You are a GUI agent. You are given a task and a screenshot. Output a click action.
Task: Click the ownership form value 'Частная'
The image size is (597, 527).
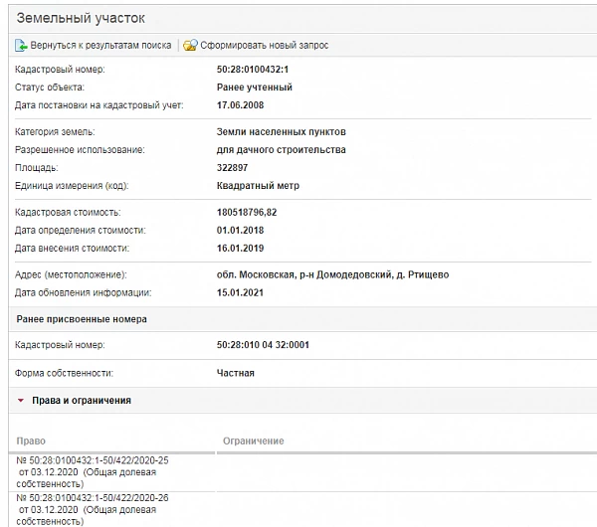click(236, 373)
